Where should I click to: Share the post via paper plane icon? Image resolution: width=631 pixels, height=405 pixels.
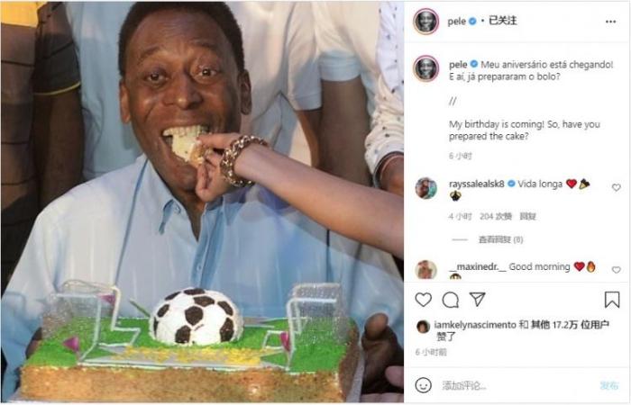coord(478,300)
